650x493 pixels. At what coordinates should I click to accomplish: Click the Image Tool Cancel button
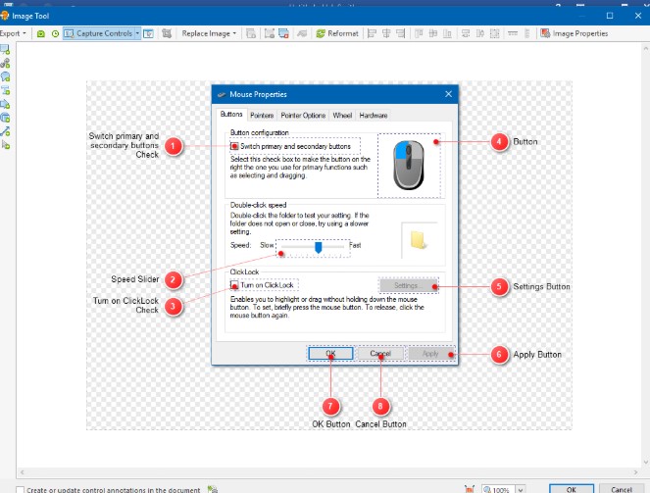coord(622,488)
